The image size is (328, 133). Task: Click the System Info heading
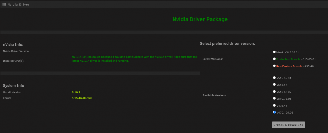point(13,86)
